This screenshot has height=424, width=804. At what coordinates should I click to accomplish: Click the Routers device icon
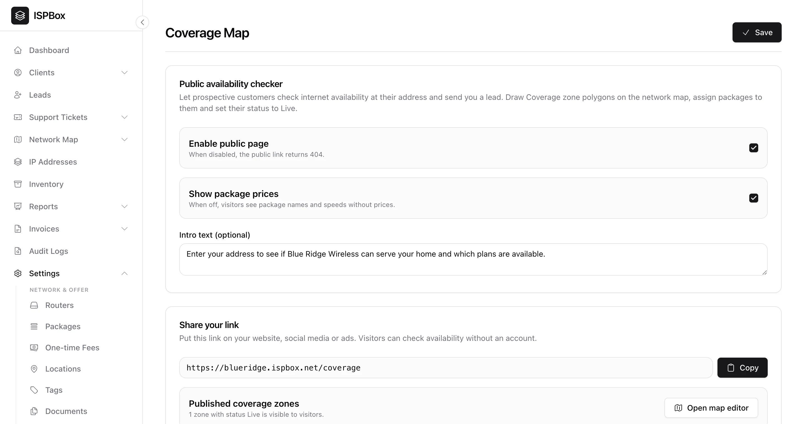[34, 305]
